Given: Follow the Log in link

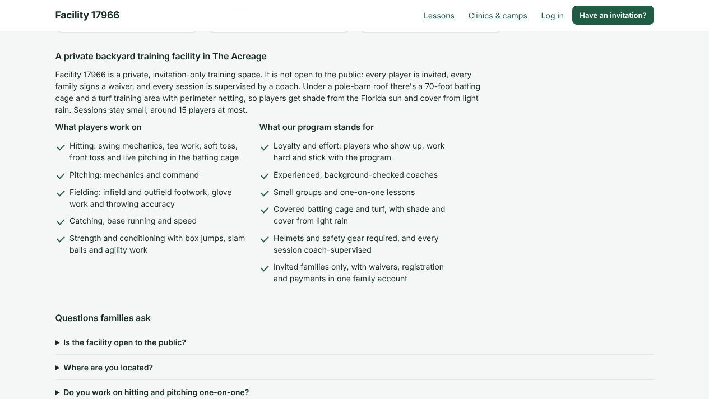Looking at the screenshot, I should (x=552, y=16).
